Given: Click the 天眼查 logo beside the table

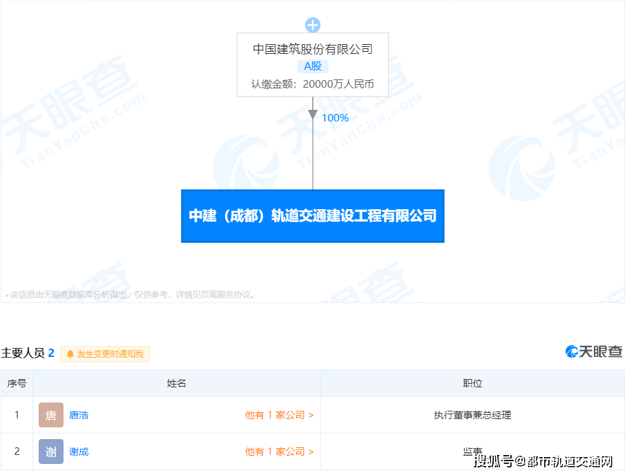Looking at the screenshot, I should tap(594, 351).
